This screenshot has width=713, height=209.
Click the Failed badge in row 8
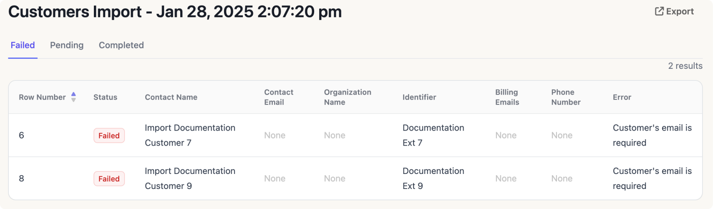pos(109,179)
